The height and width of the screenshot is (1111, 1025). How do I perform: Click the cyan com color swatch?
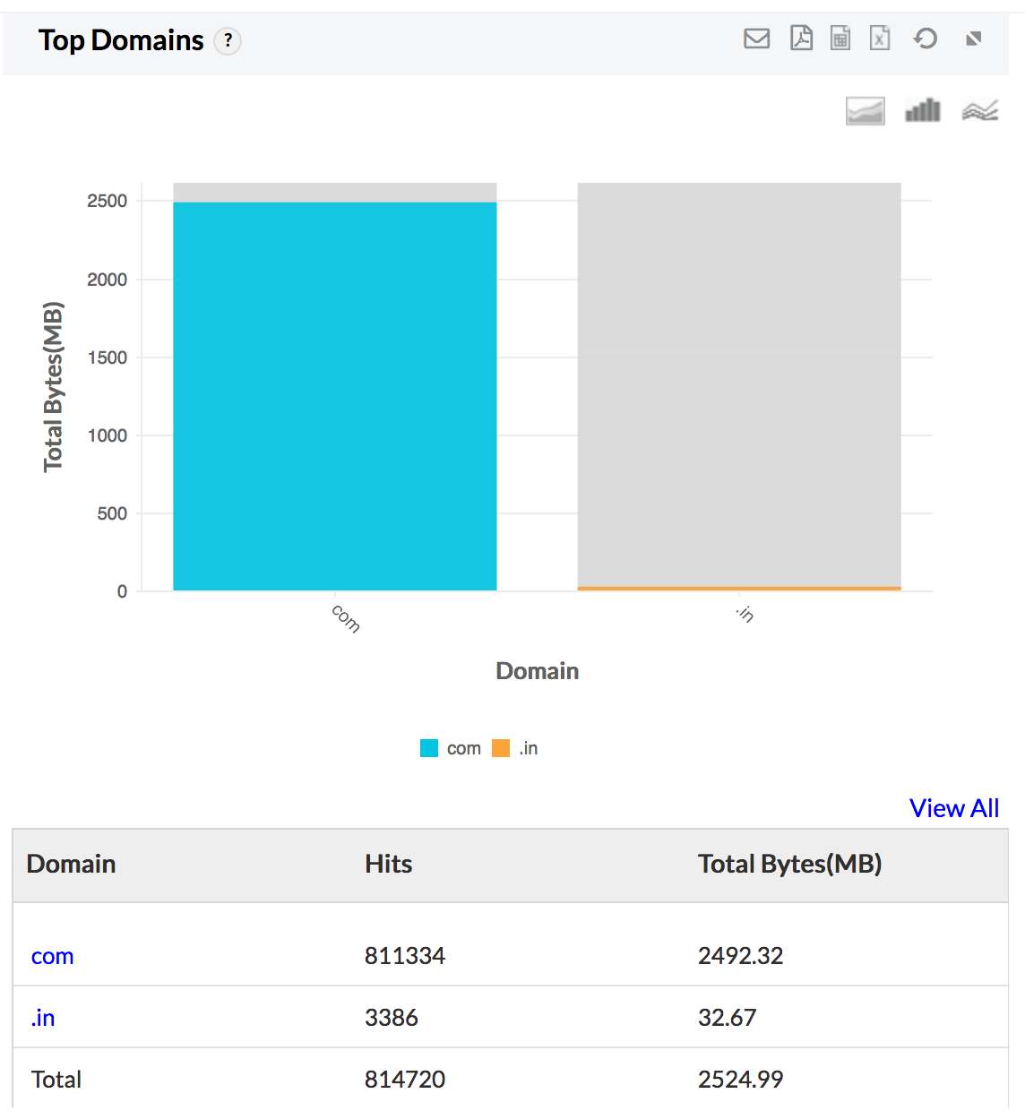point(428,747)
